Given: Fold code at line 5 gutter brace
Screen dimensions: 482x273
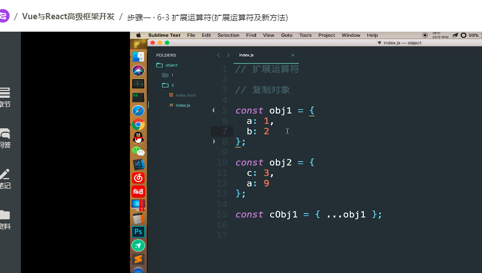Looking at the screenshot, I should pos(214,110).
